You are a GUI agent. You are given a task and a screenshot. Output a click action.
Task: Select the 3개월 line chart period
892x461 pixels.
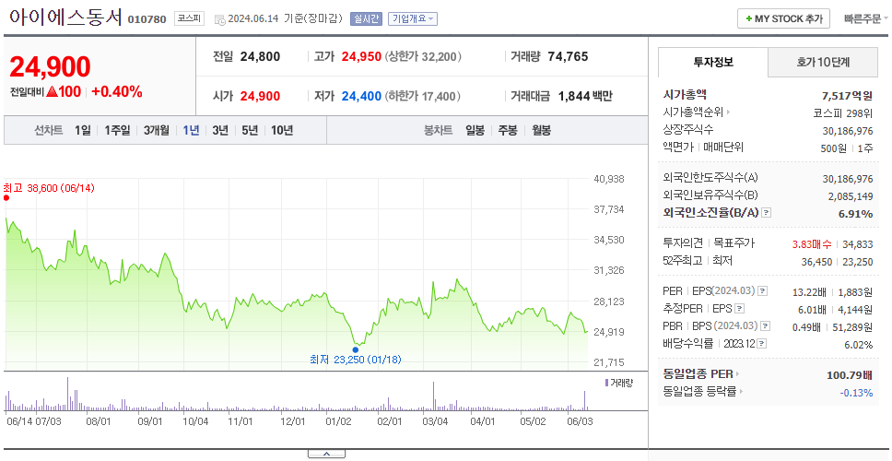click(x=157, y=130)
